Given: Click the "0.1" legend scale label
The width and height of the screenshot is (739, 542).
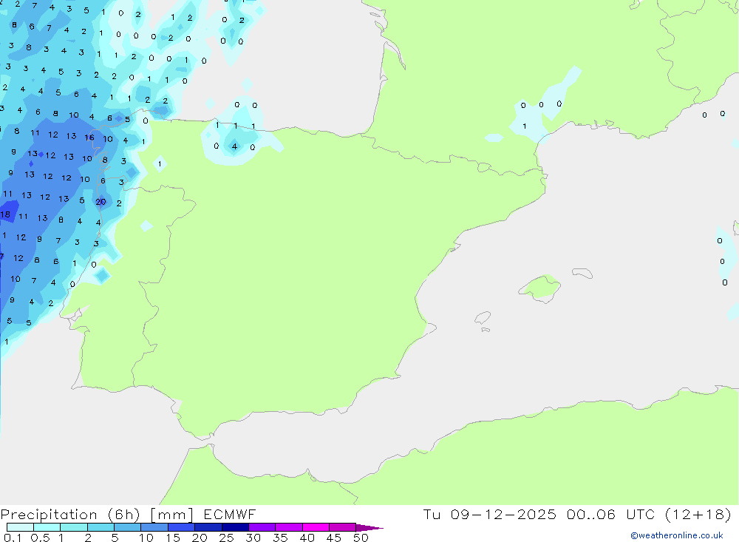Looking at the screenshot, I should coord(13,538).
